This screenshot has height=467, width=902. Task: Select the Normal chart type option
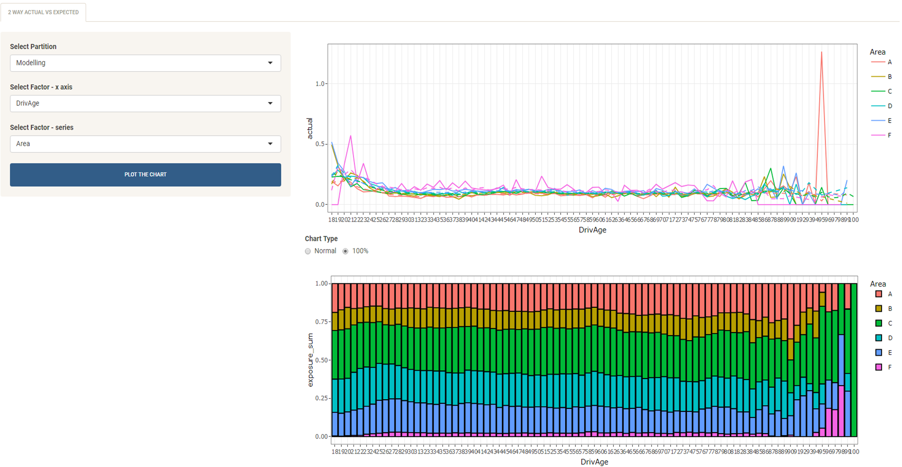[x=308, y=251]
